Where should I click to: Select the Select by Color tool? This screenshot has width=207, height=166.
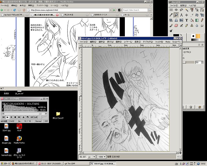pos(192,10)
